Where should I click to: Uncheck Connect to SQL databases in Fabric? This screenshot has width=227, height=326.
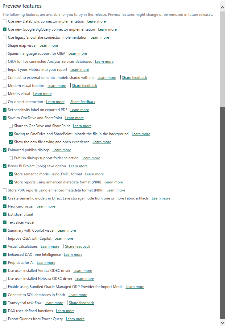(5, 295)
